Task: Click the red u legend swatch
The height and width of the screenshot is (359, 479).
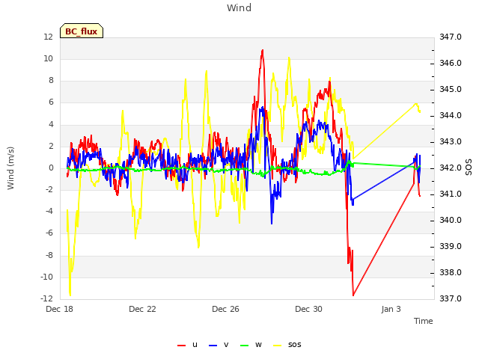Action: (x=181, y=346)
